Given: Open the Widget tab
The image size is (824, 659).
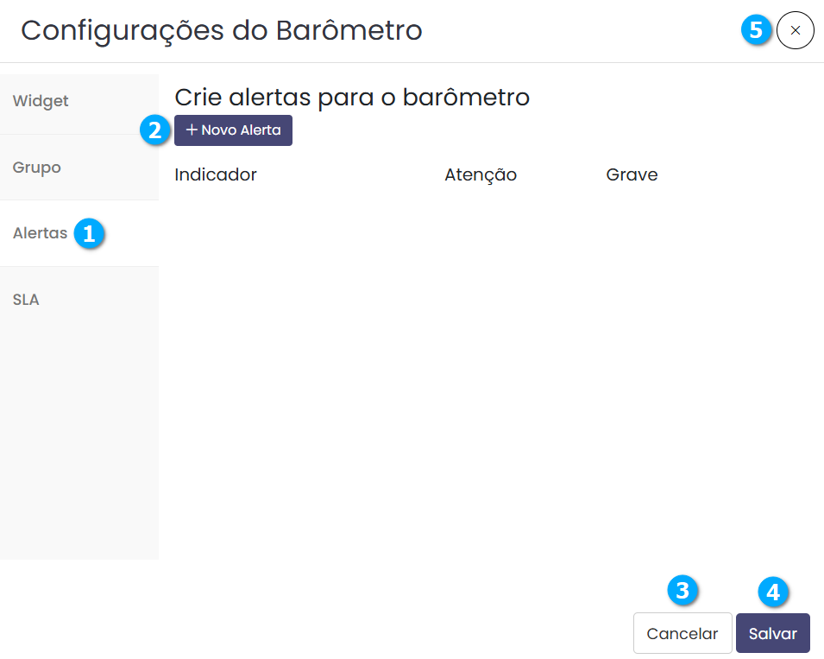Looking at the screenshot, I should click(41, 101).
